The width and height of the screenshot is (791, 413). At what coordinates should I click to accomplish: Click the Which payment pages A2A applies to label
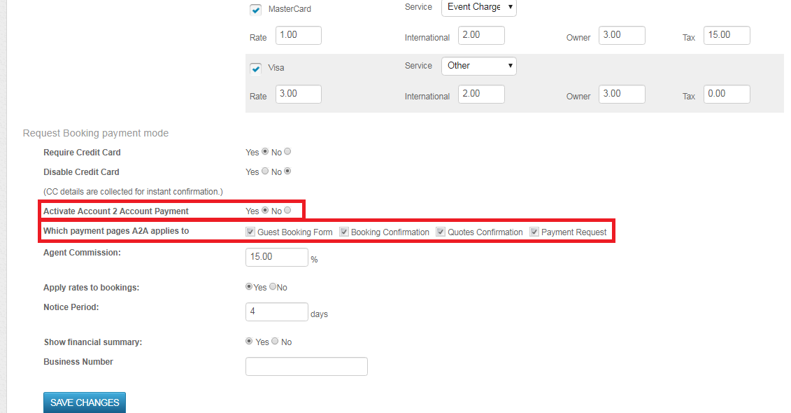click(x=116, y=231)
